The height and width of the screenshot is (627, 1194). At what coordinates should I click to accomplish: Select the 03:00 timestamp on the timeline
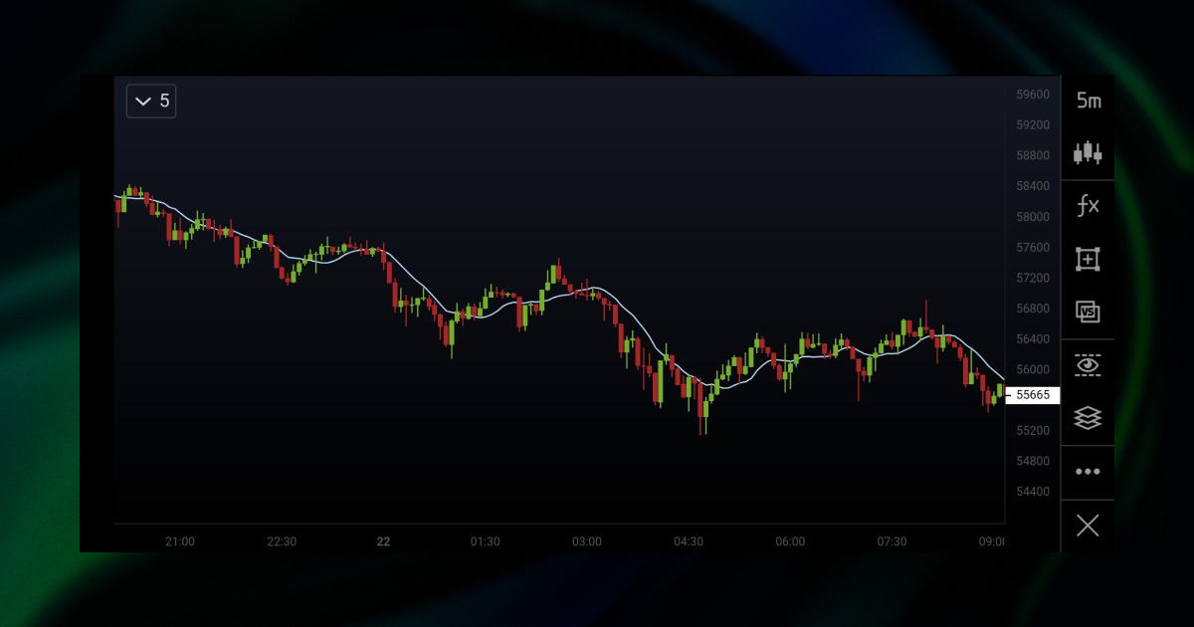pos(587,541)
